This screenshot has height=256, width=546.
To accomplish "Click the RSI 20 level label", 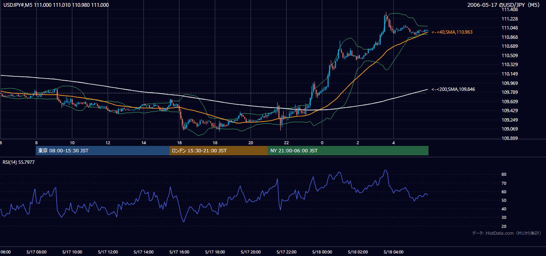I will click(x=504, y=226).
